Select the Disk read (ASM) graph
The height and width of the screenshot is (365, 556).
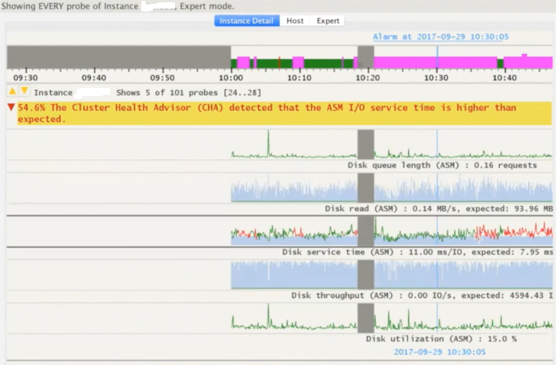pyautogui.click(x=391, y=189)
